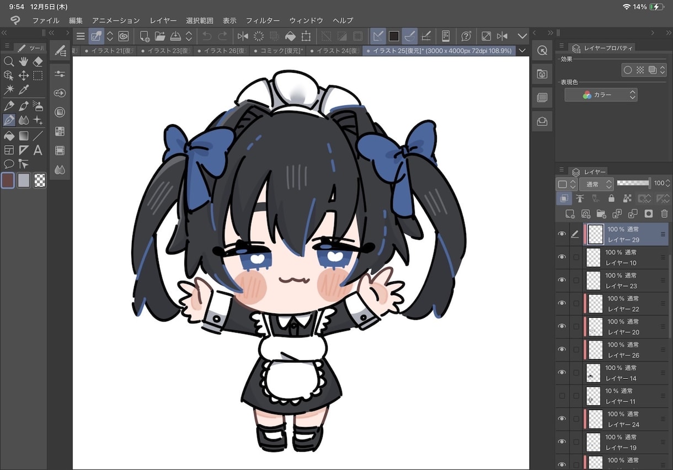673x470 pixels.
Task: Select the Text tool
Action: pos(38,149)
